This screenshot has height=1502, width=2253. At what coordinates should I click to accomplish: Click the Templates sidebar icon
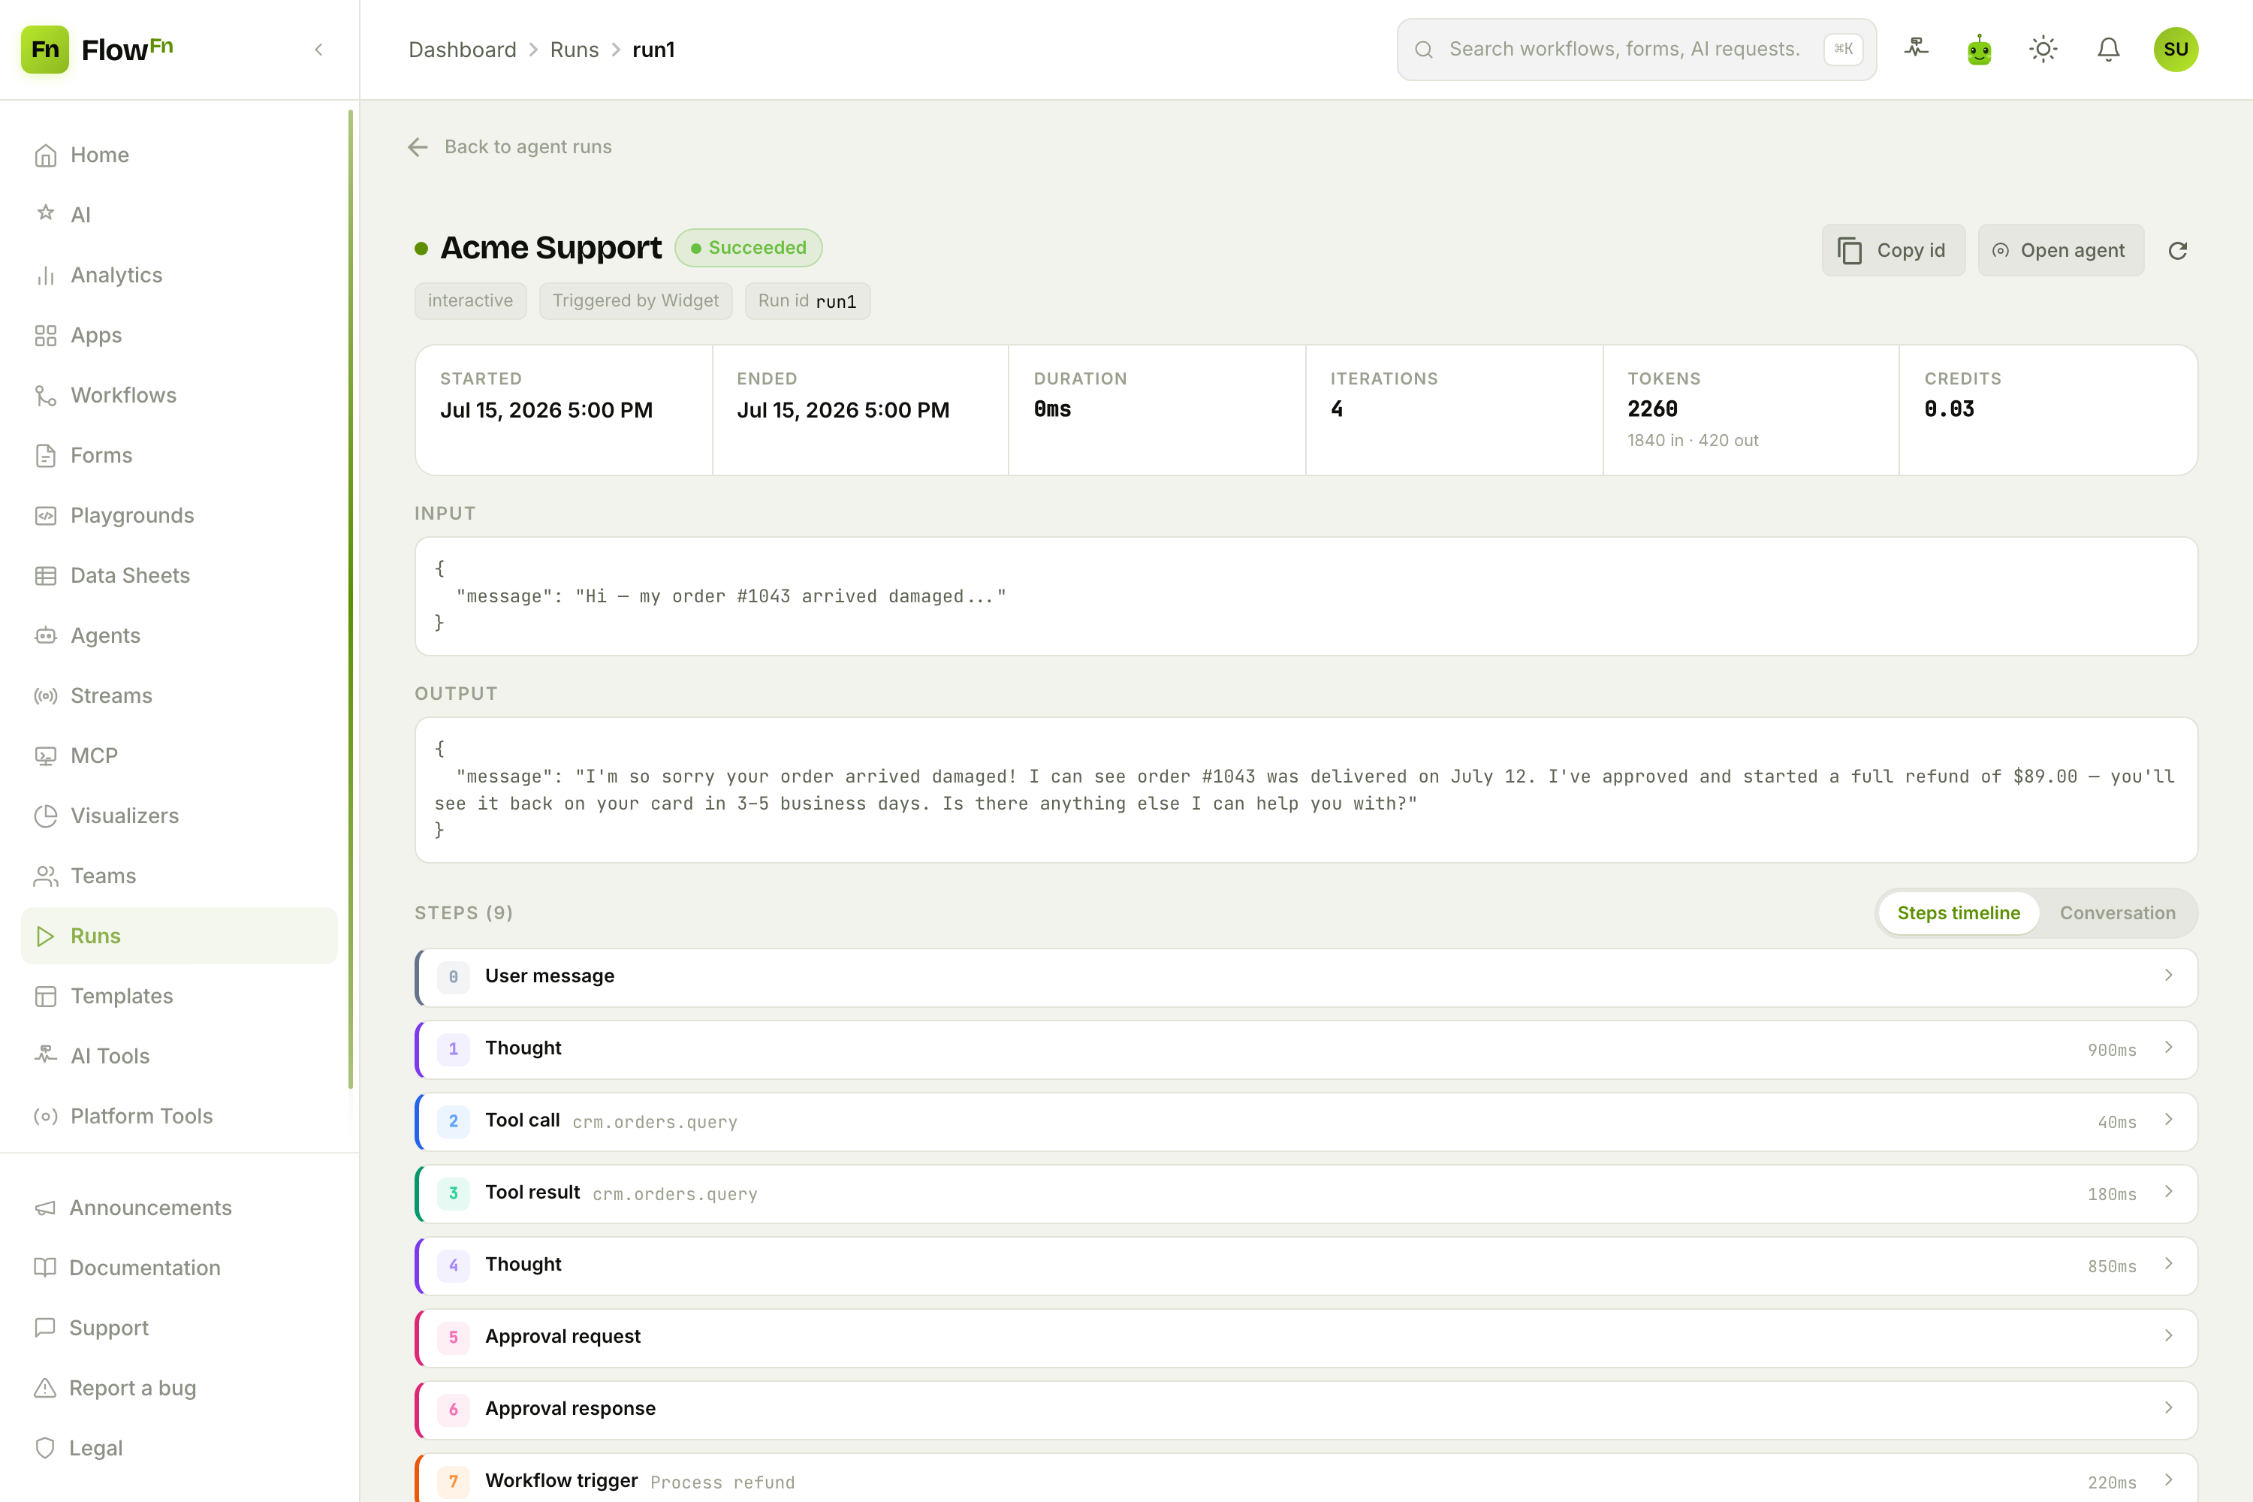pyautogui.click(x=45, y=997)
